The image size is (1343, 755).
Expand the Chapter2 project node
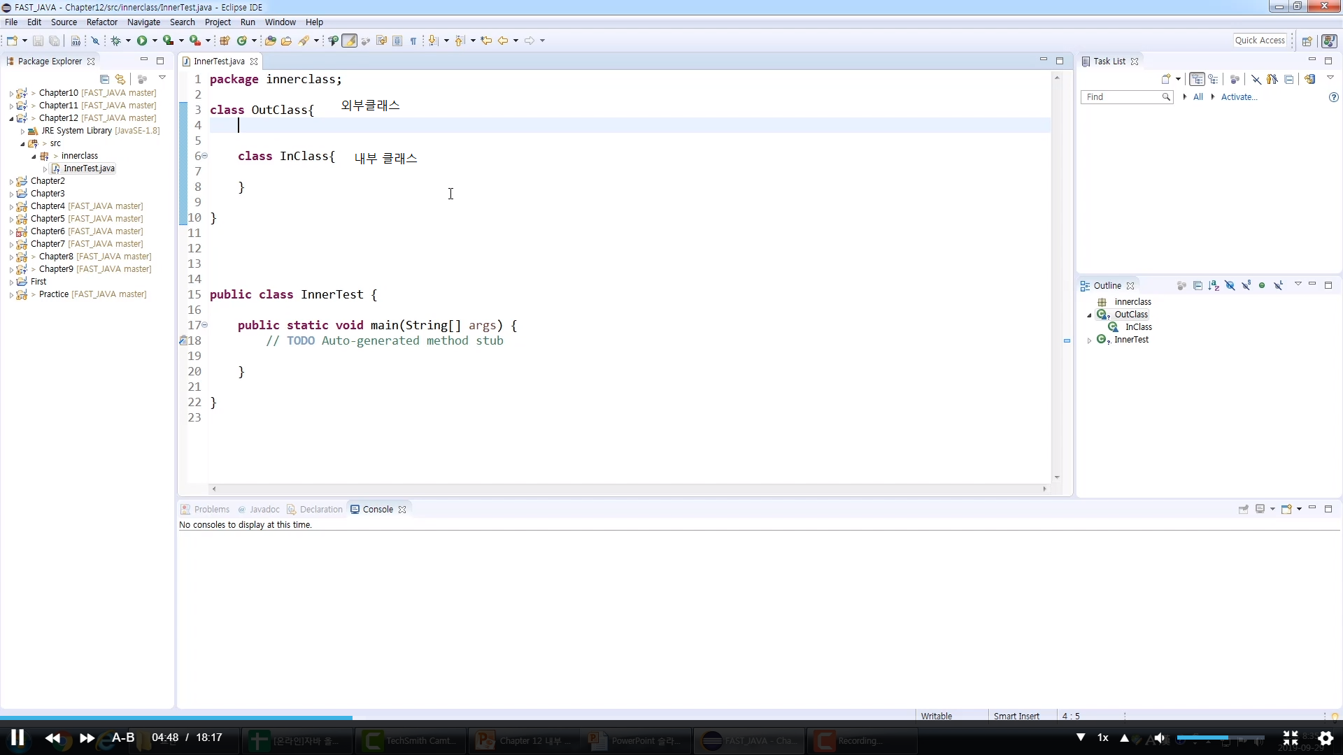(x=11, y=181)
